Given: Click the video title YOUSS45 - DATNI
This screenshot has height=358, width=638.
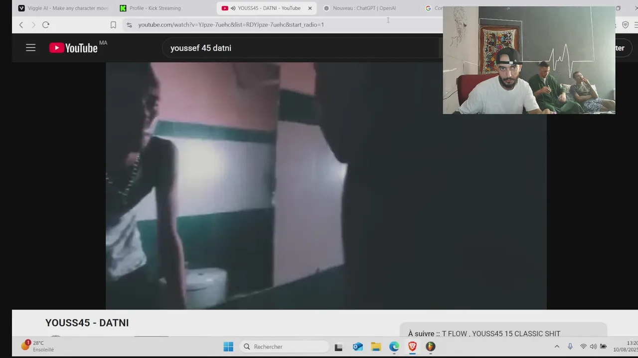Looking at the screenshot, I should click(x=87, y=323).
